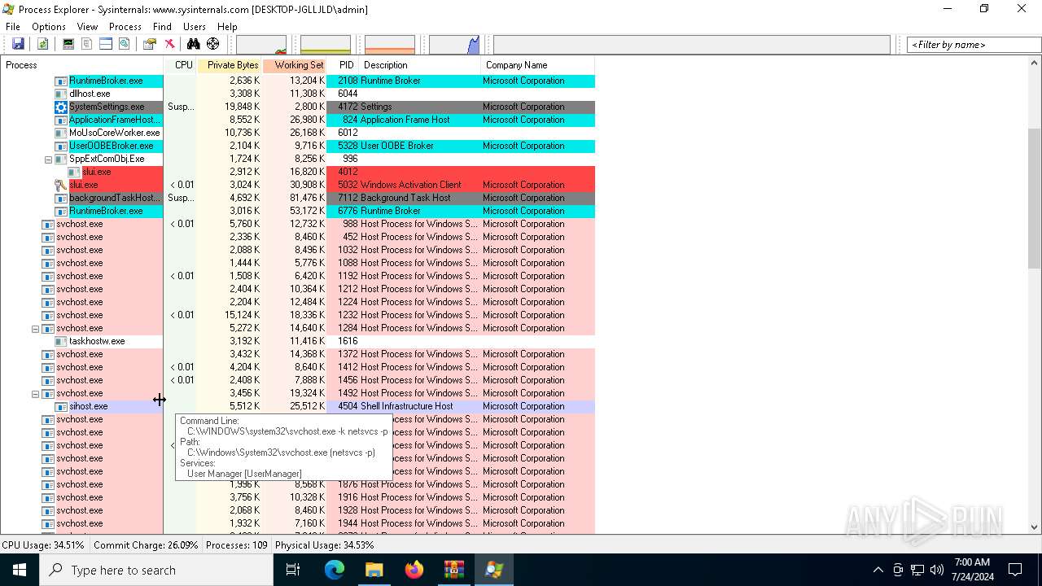Click the crosshair Find Window's Process icon
This screenshot has height=586, width=1042.
213,44
